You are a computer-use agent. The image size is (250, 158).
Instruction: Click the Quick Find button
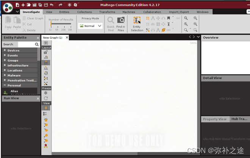click(x=111, y=24)
